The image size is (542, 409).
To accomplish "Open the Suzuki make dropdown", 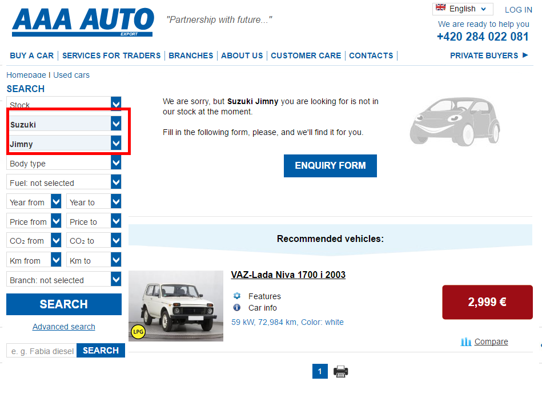I will (x=64, y=124).
